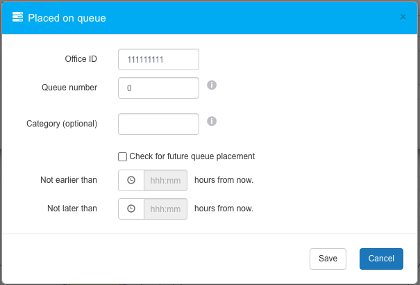Viewport: 420px width, 285px height.
Task: Click the Not later than hhh:mm field
Action: pyautogui.click(x=165, y=209)
